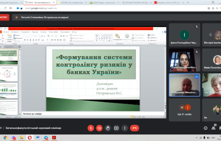Open Переходи tab in shared PowerPoint

(35, 32)
